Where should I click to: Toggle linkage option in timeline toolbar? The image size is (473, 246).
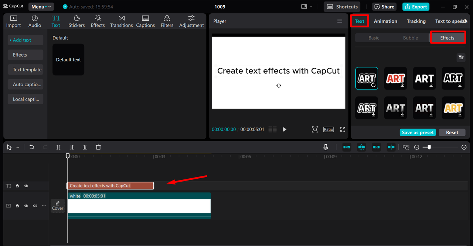[x=376, y=147]
